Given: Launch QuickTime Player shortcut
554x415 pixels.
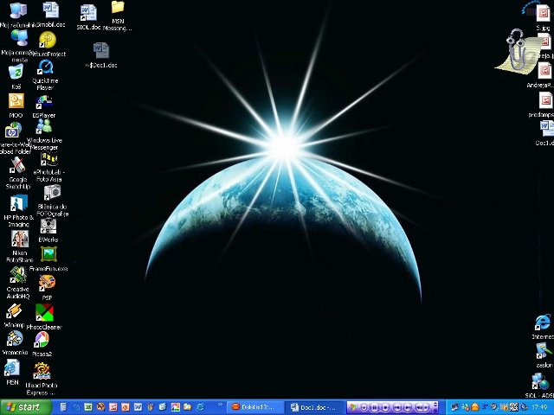Looking at the screenshot, I should click(x=45, y=67).
